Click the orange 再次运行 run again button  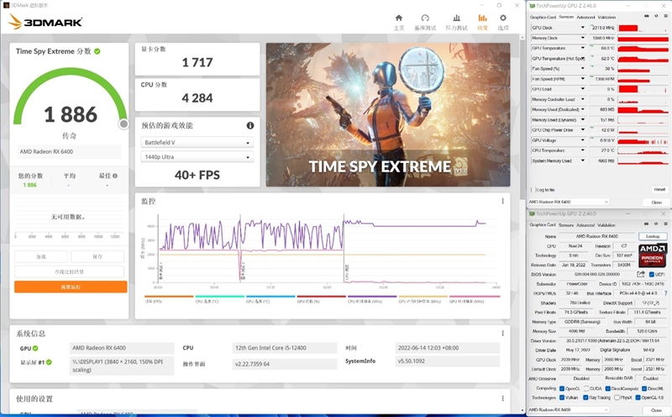point(71,287)
